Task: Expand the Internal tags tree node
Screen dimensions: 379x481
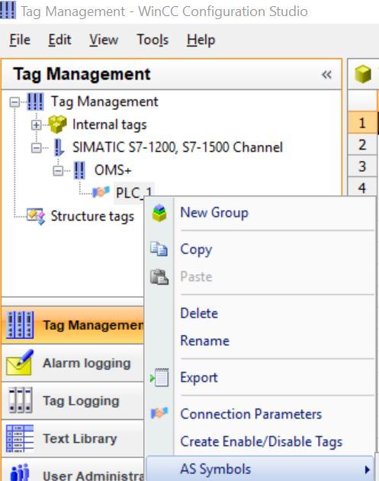Action: 36,125
